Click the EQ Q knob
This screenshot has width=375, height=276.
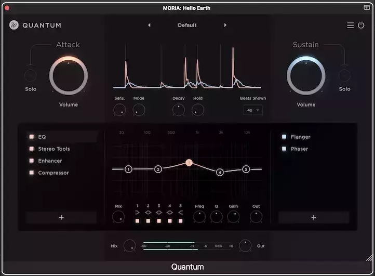pos(217,217)
